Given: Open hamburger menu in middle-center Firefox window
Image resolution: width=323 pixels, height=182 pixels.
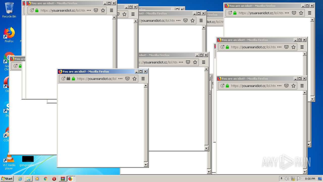Looking at the screenshot, I should [204, 62].
